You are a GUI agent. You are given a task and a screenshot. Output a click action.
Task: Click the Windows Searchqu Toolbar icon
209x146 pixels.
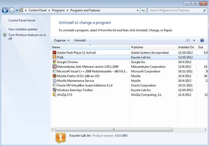(54, 90)
